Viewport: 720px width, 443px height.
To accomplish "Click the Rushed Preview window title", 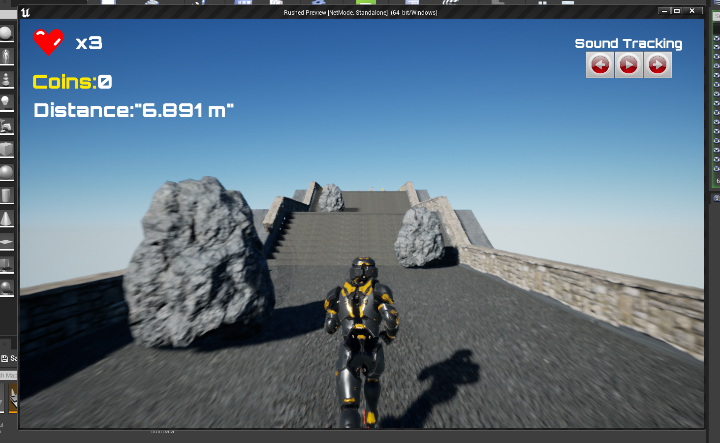I will [360, 12].
